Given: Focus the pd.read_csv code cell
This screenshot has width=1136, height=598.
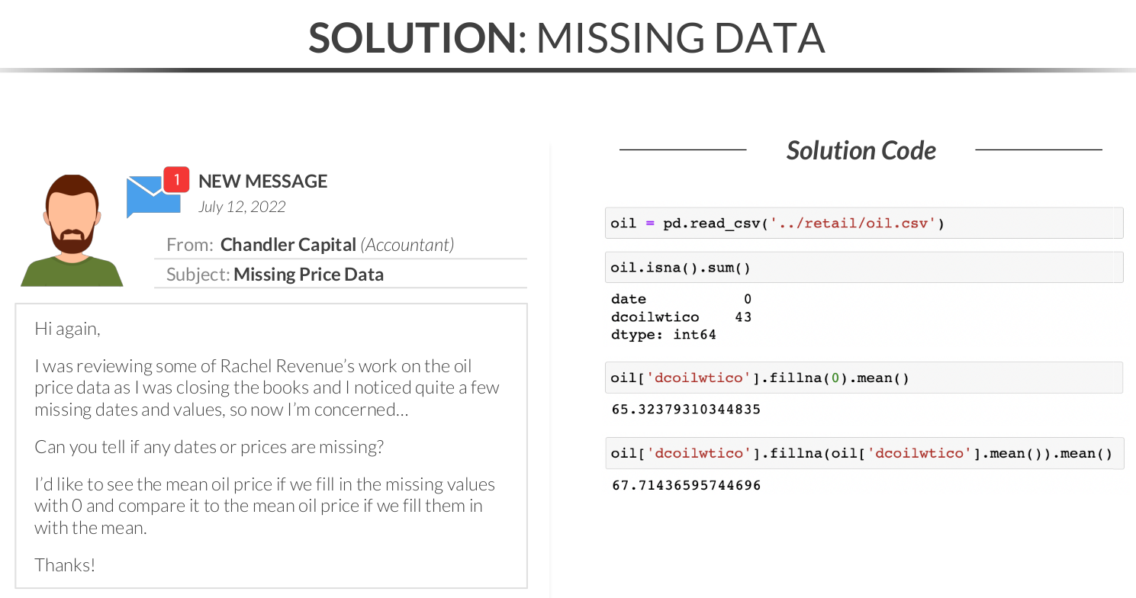Looking at the screenshot, I should pos(863,223).
